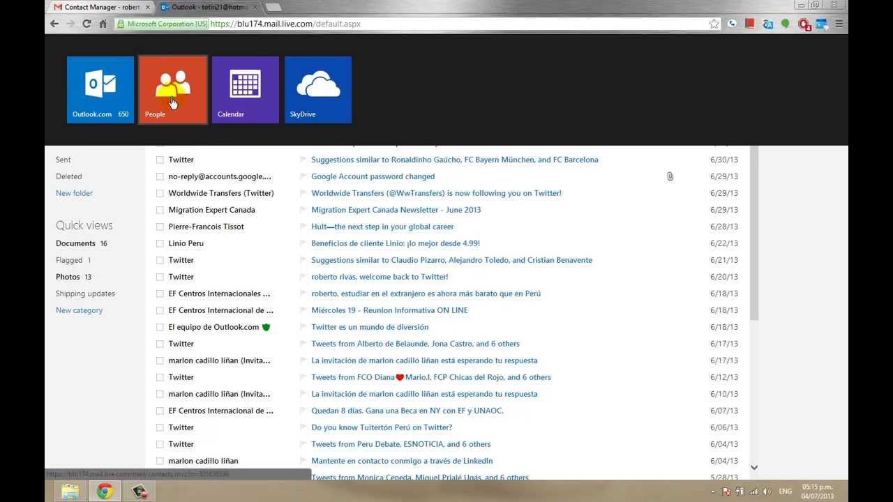Check the Twitter message dated 6/06/13
This screenshot has height=502, width=893.
160,427
